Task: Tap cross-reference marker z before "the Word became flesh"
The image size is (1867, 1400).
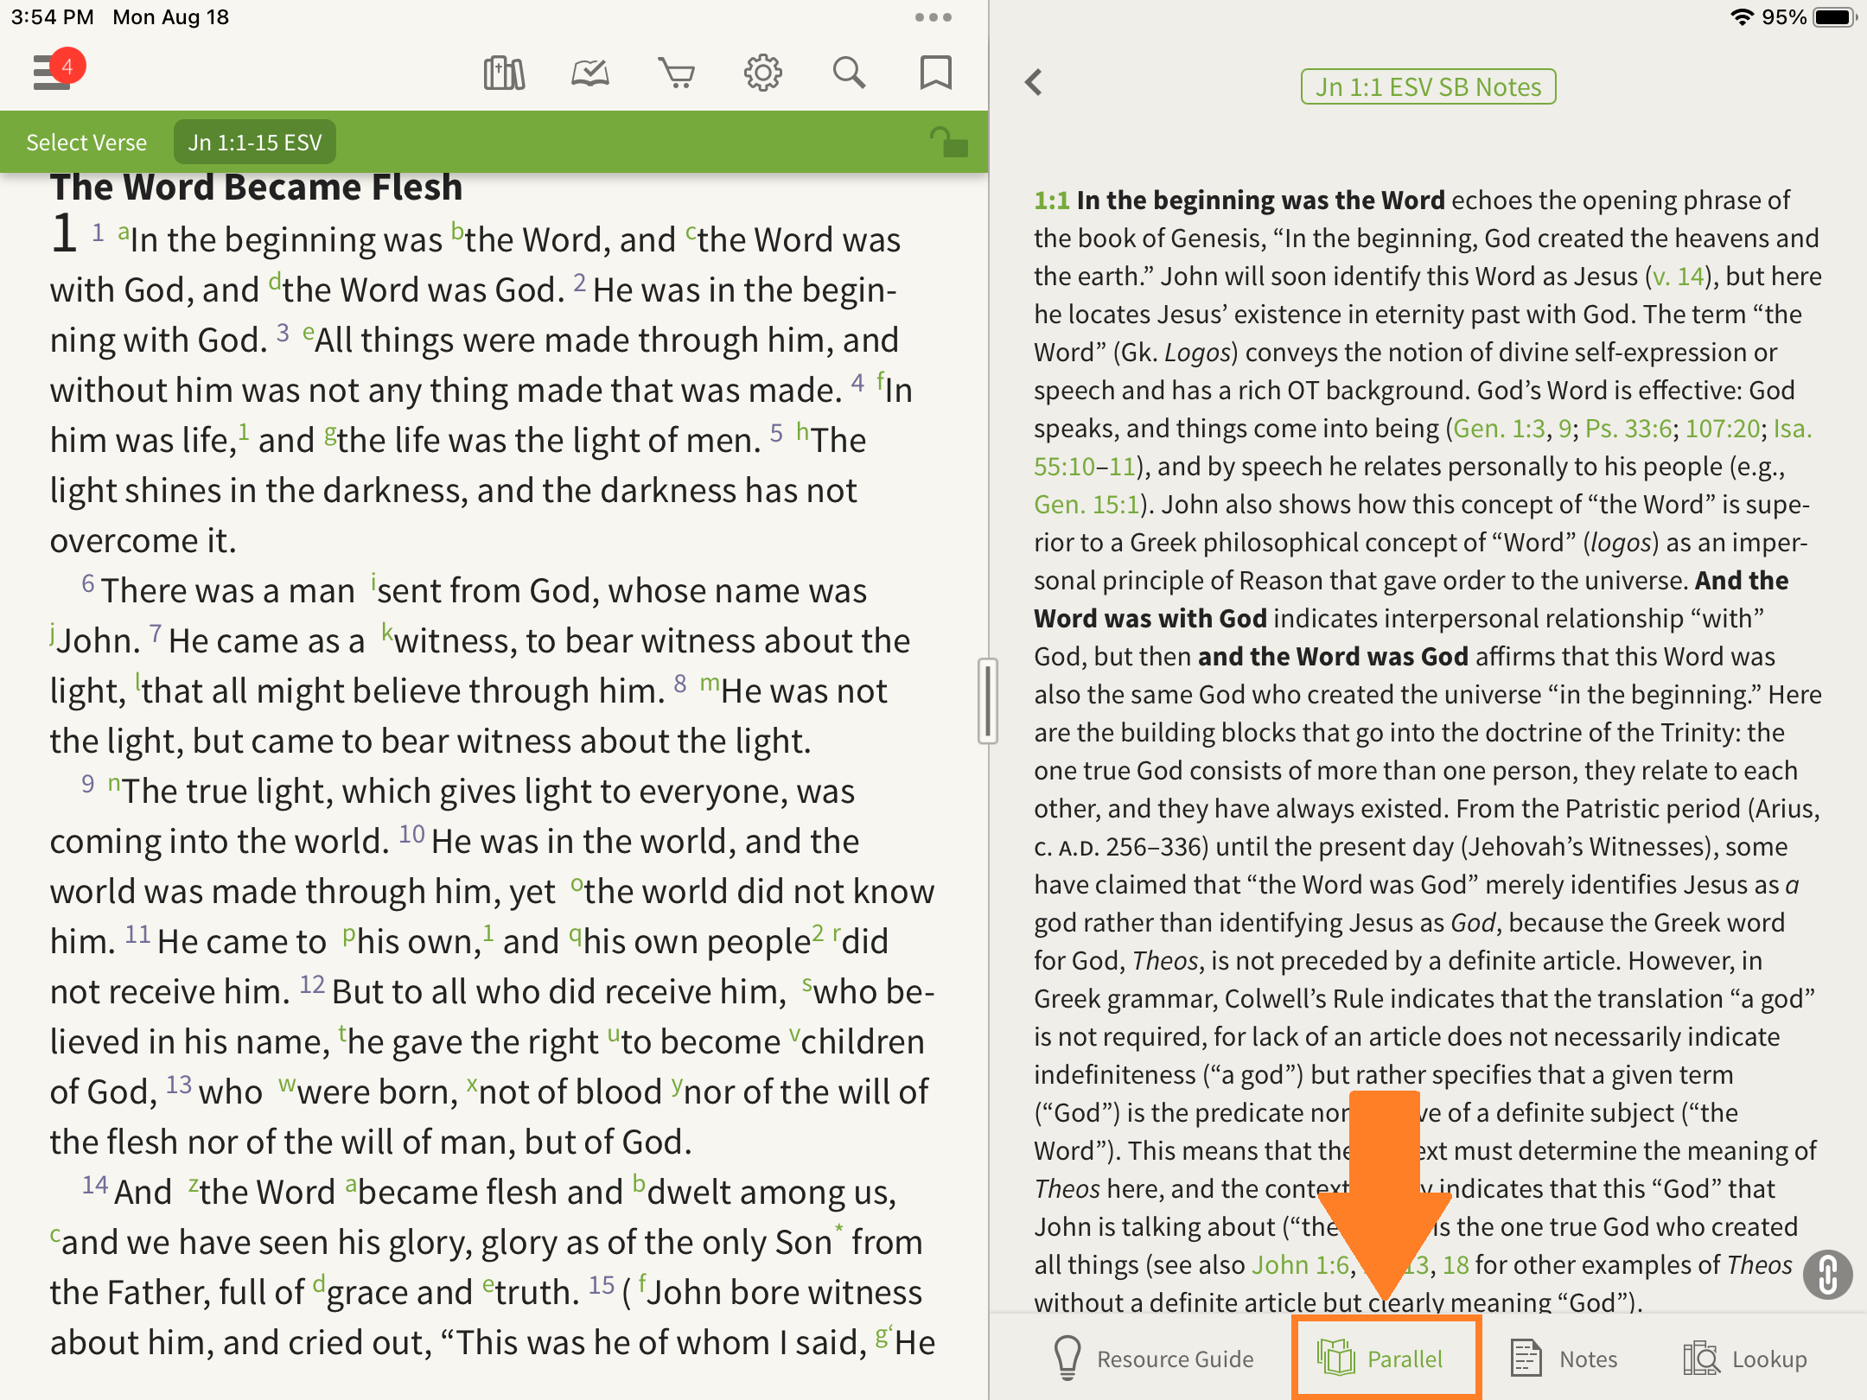Action: pyautogui.click(x=194, y=1185)
